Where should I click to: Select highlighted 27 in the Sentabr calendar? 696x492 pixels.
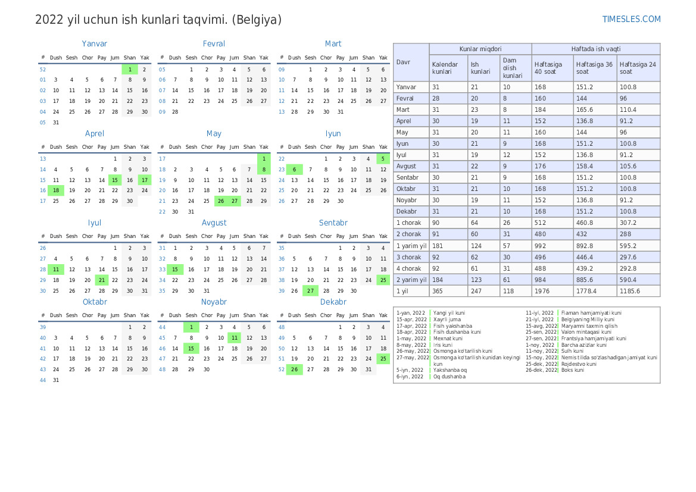tap(310, 291)
